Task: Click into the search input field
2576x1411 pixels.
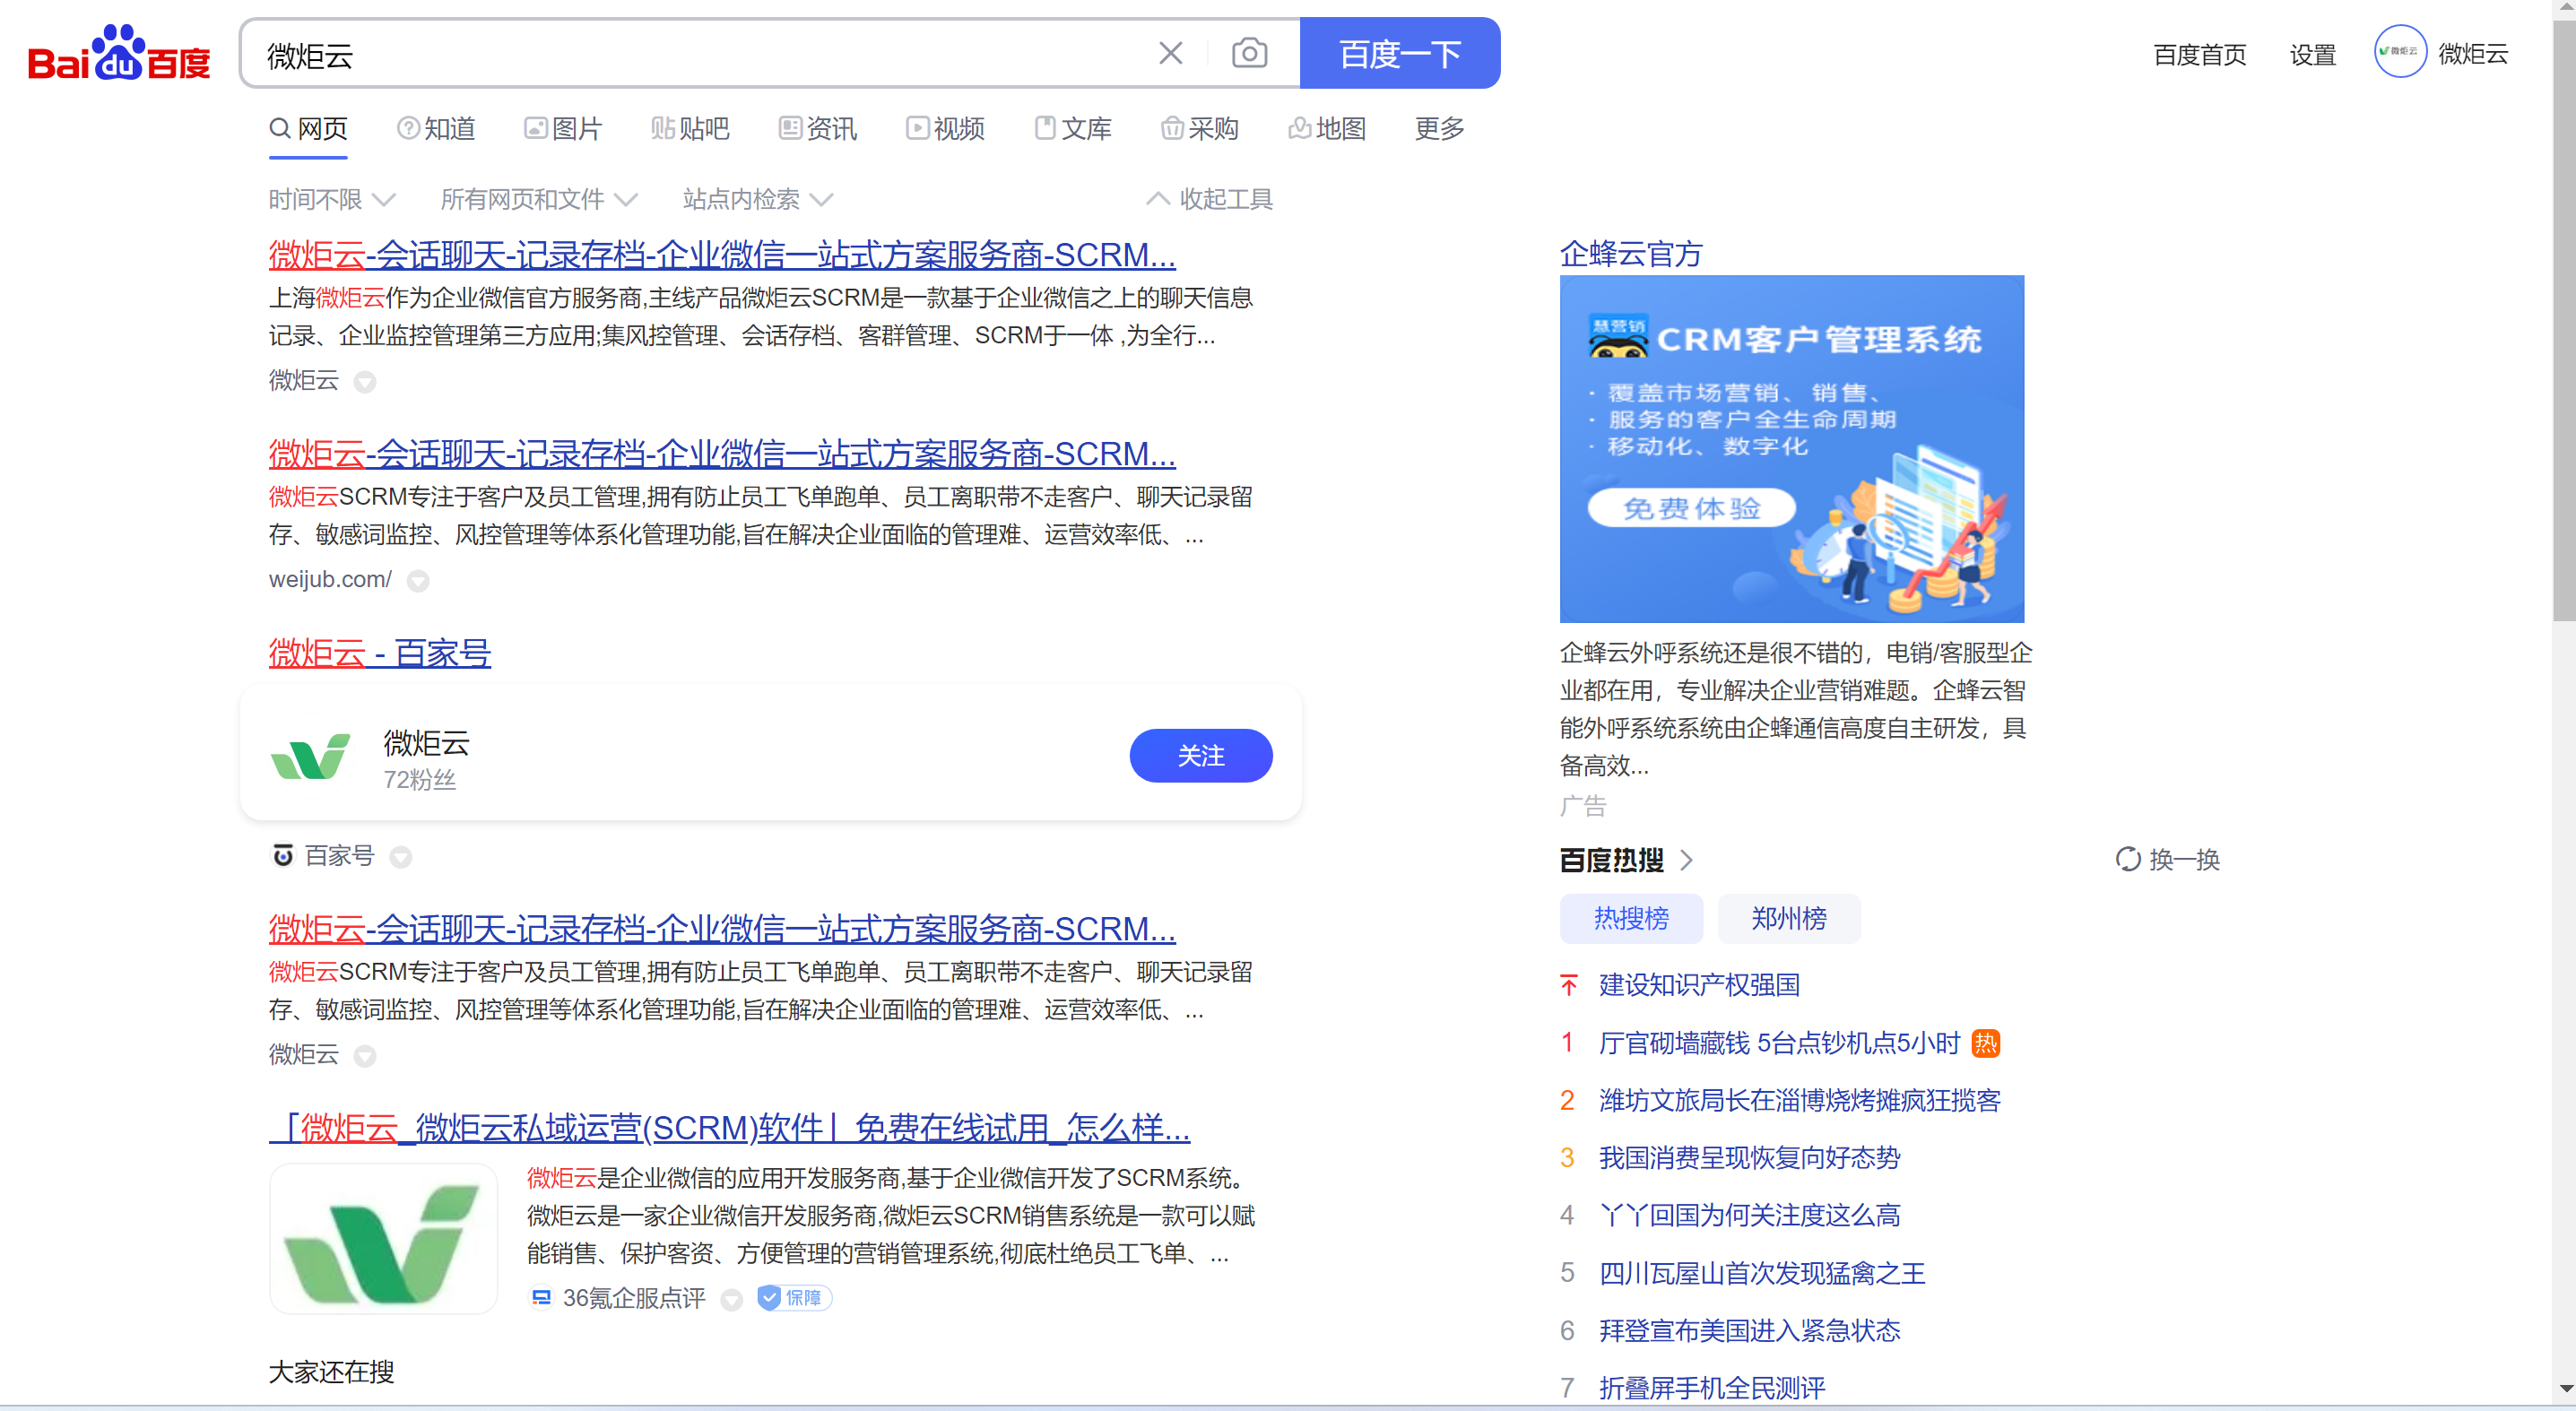Action: click(x=700, y=54)
